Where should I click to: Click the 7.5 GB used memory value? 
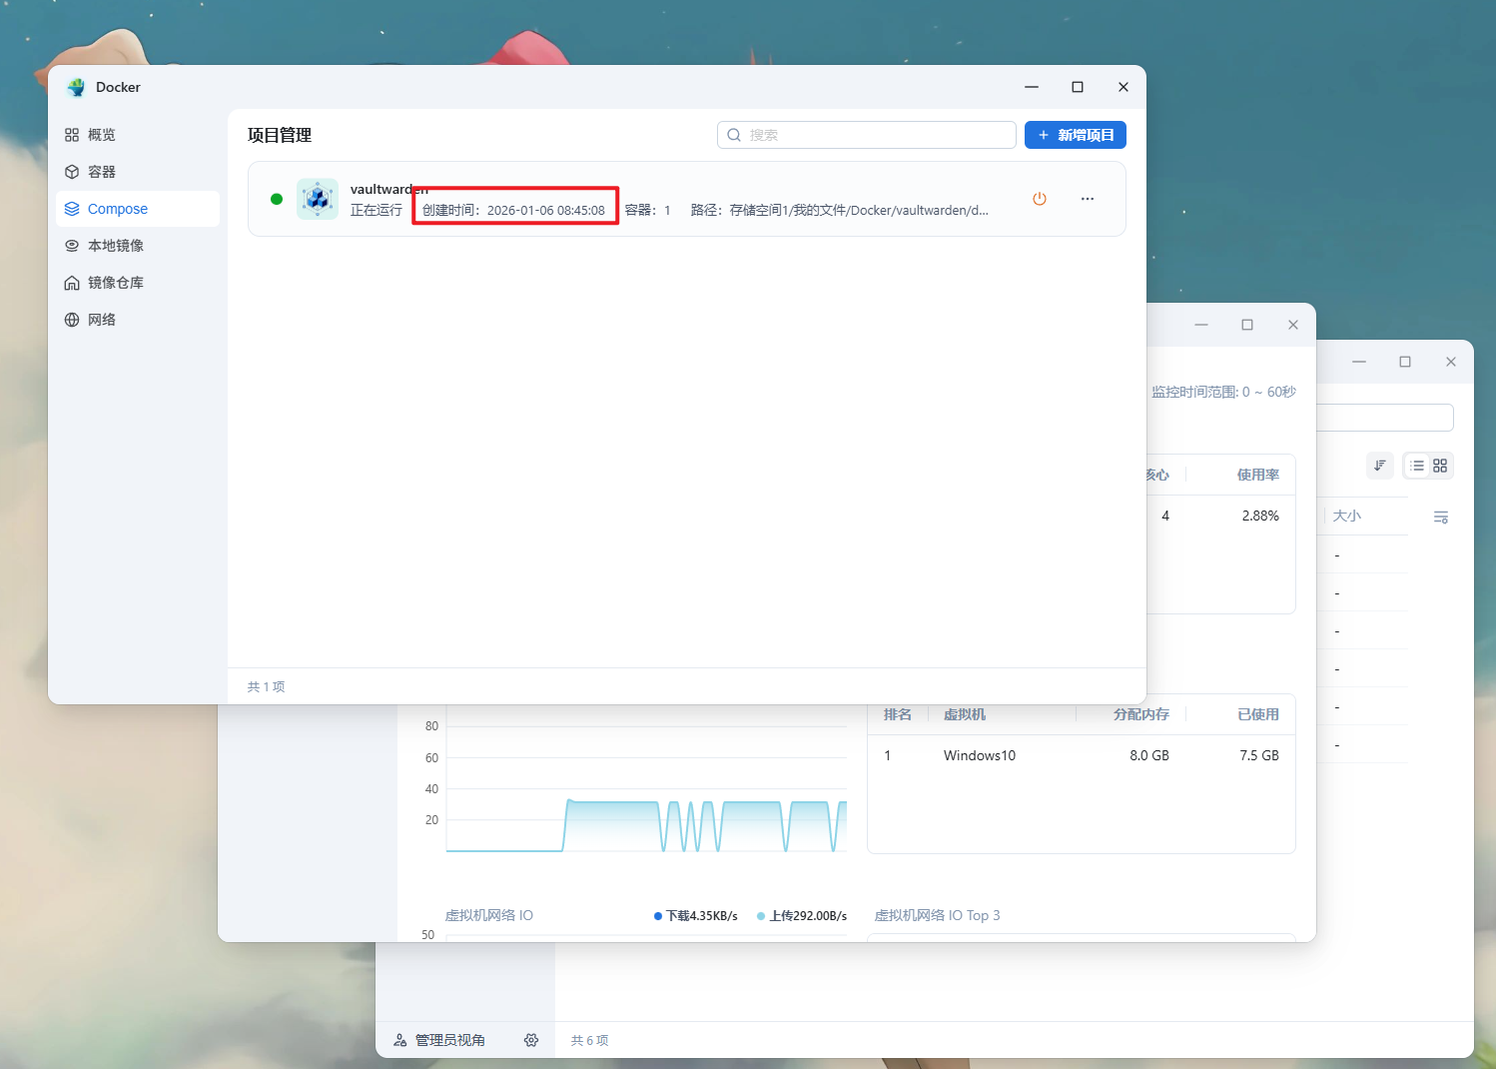click(x=1259, y=755)
